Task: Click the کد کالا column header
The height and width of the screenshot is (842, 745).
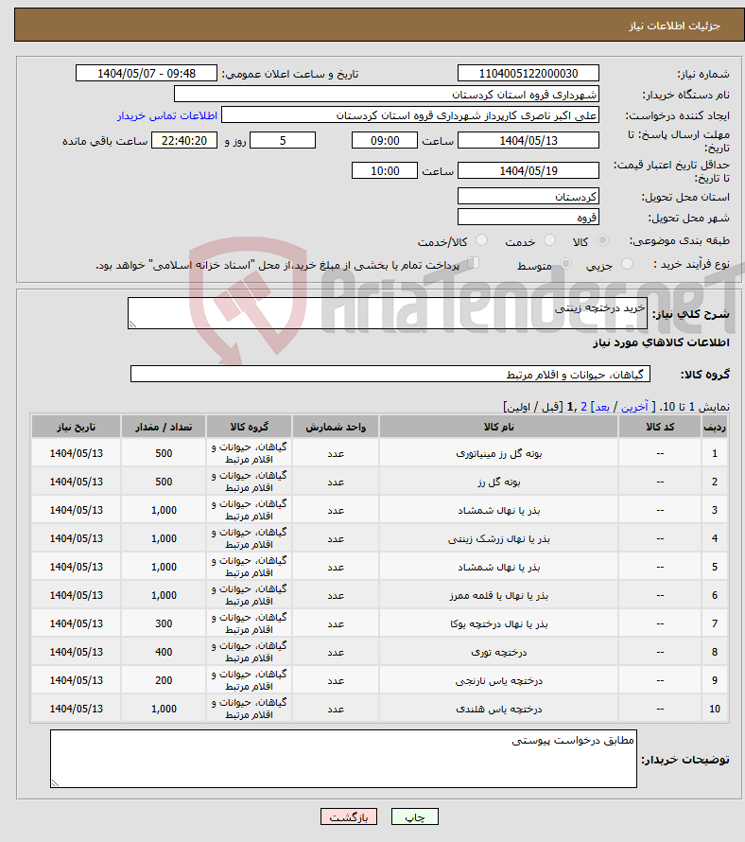Action: 660,427
